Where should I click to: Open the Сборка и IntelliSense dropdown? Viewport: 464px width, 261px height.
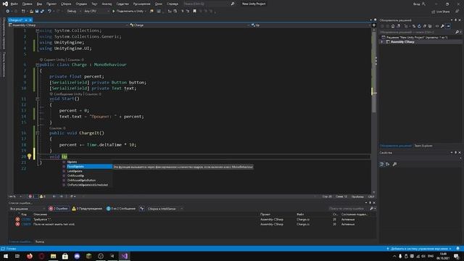(x=165, y=209)
